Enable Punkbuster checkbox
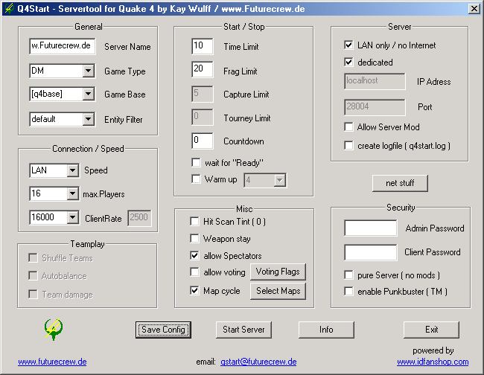The image size is (484, 375). pos(348,291)
